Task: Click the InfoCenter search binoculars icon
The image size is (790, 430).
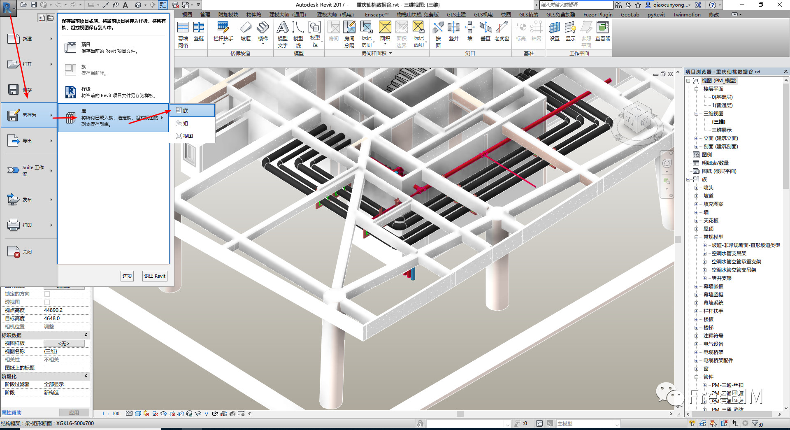Action: (618, 5)
